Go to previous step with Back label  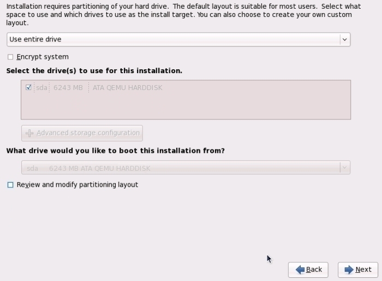(x=314, y=270)
